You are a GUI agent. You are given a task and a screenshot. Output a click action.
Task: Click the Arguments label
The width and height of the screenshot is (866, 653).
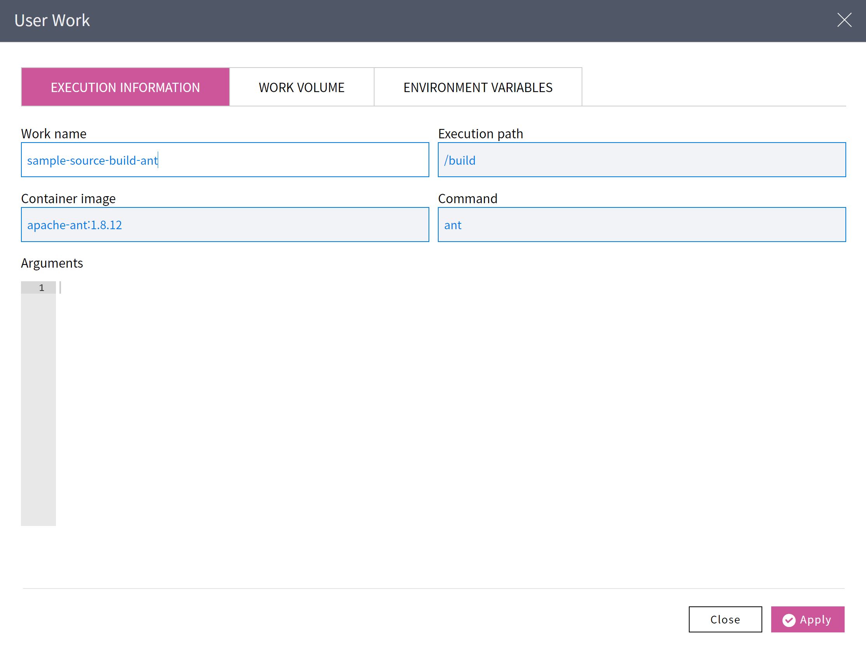point(52,263)
